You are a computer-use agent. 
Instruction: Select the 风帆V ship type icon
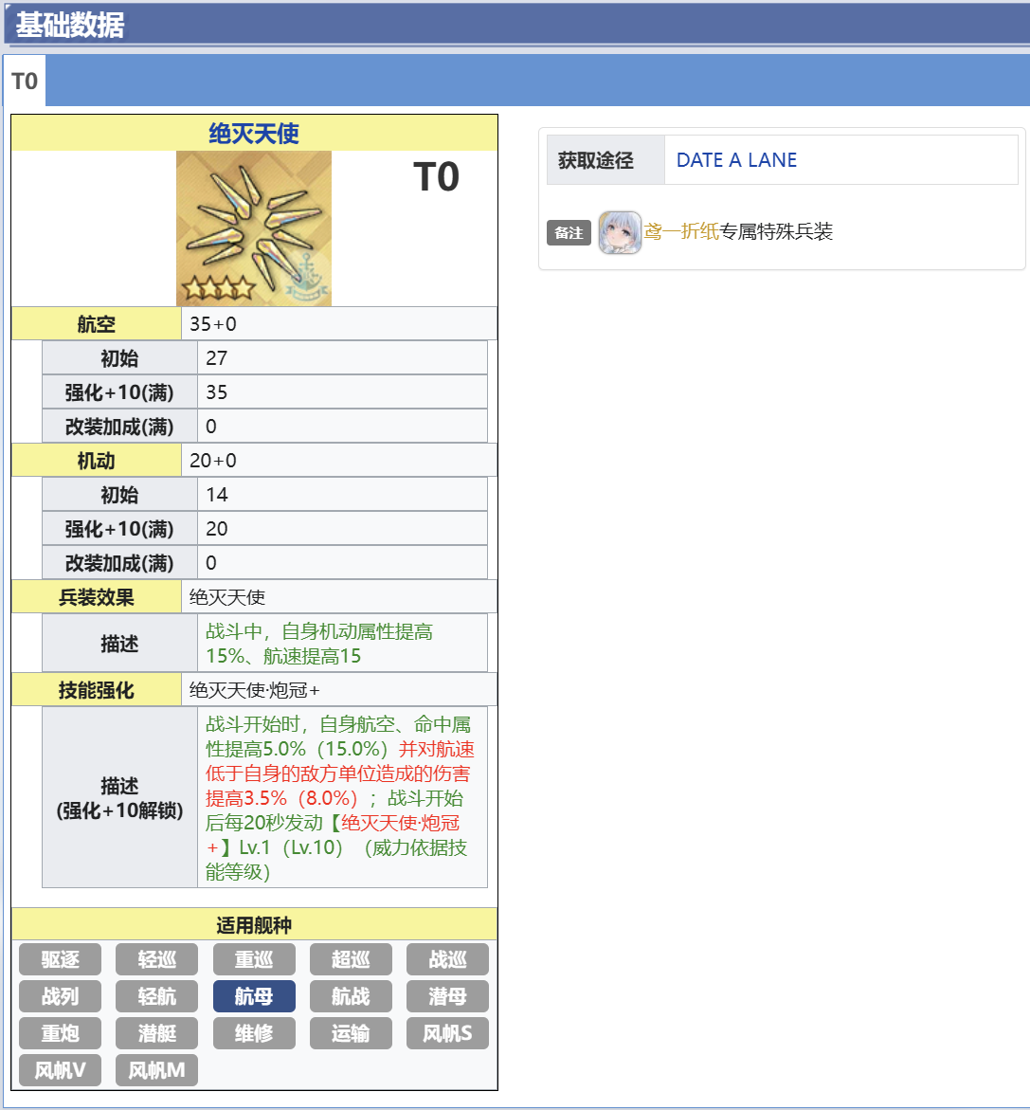click(59, 1070)
